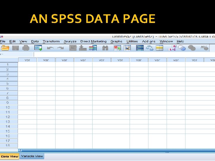Open the Direct Marketing menu
Image resolution: width=215 pixels, height=161 pixels.
tap(93, 41)
